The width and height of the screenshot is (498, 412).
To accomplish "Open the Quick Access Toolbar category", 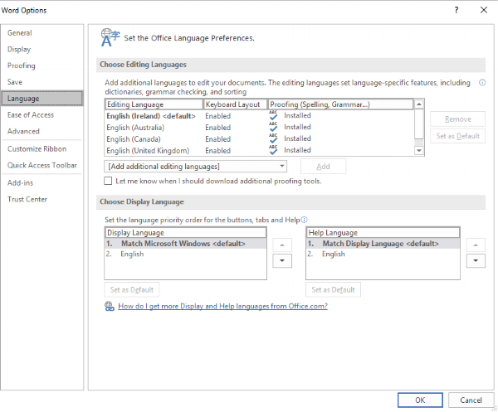I will pos(42,165).
